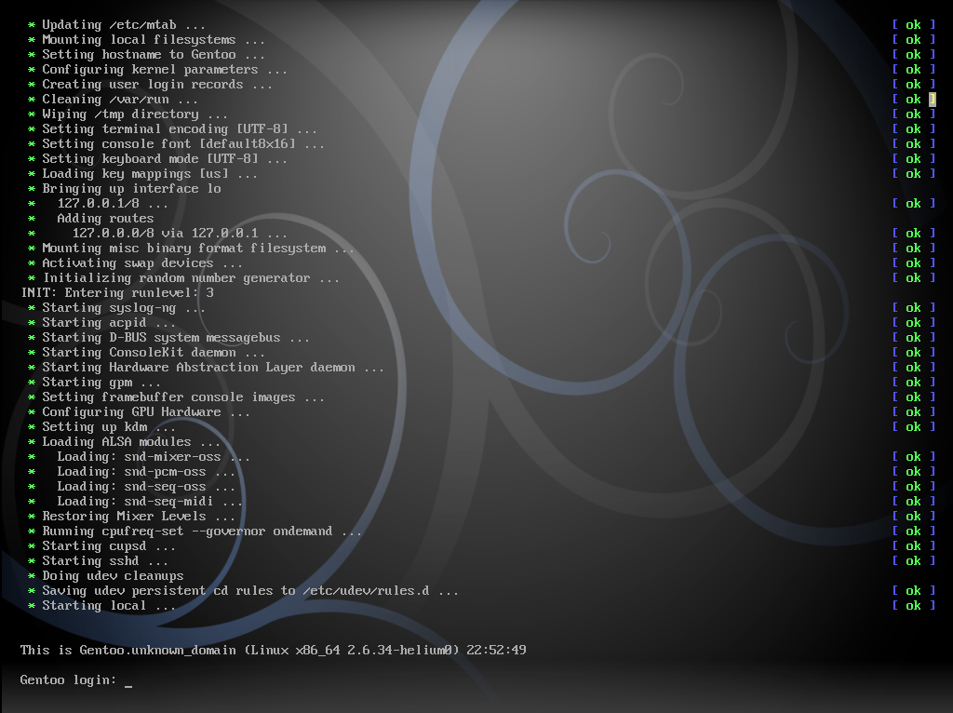Select 'Doing udev cleanups' line
This screenshot has width=953, height=713.
click(113, 576)
